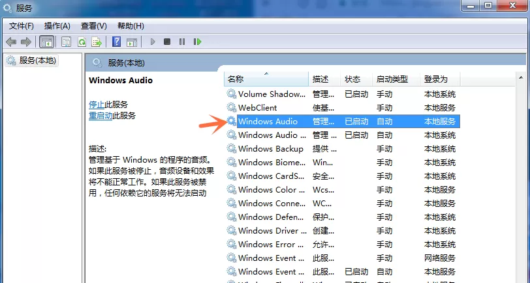Open the Properties toolbar icon
This screenshot has width=530, height=283.
pyautogui.click(x=67, y=42)
